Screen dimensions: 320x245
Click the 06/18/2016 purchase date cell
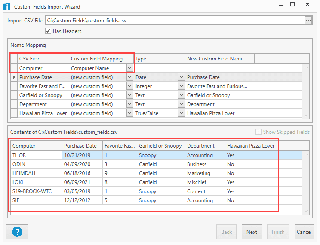pos(82,173)
